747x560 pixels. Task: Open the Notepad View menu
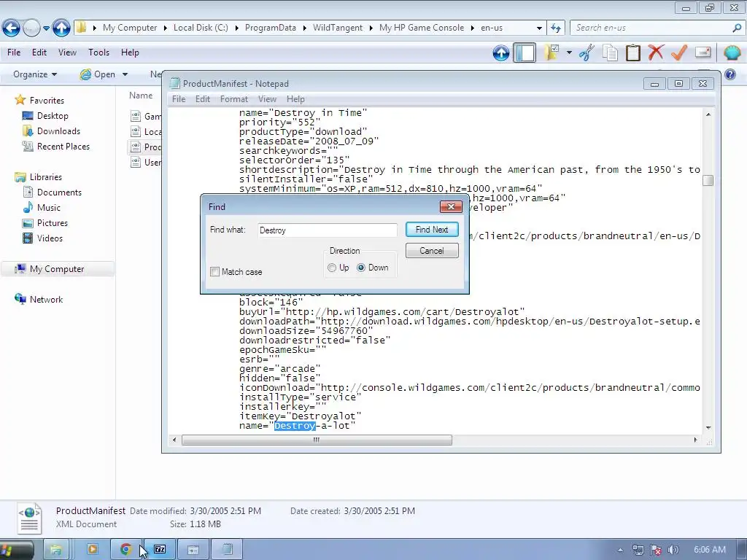[267, 99]
